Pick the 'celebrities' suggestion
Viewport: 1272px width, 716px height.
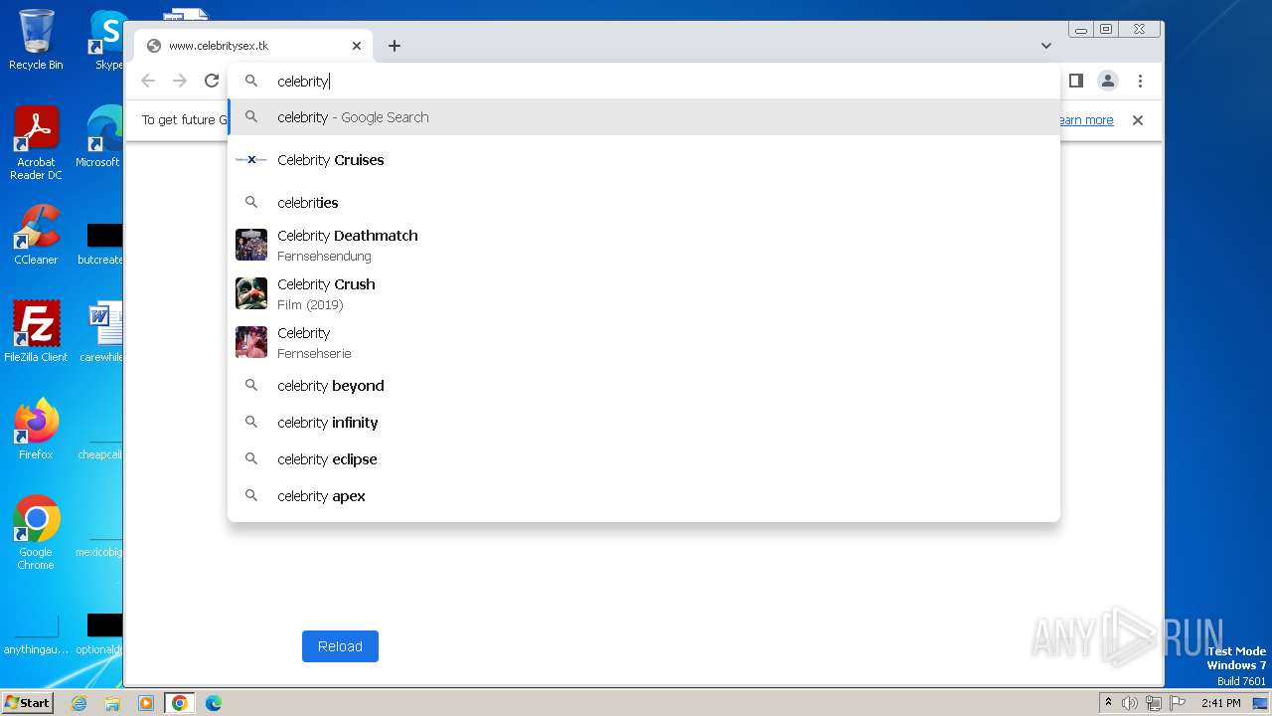click(644, 203)
